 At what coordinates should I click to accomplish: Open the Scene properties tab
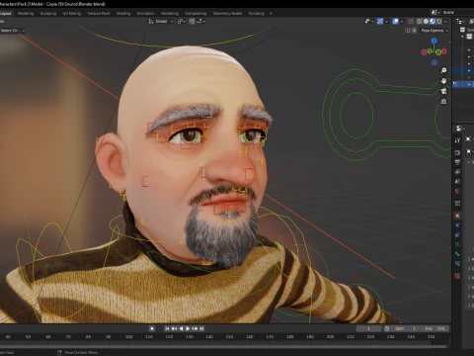[457, 181]
